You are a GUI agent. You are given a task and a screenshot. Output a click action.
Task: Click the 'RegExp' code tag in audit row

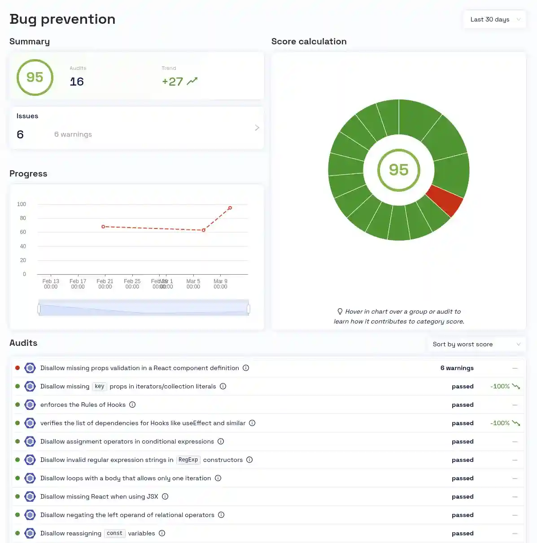click(188, 460)
